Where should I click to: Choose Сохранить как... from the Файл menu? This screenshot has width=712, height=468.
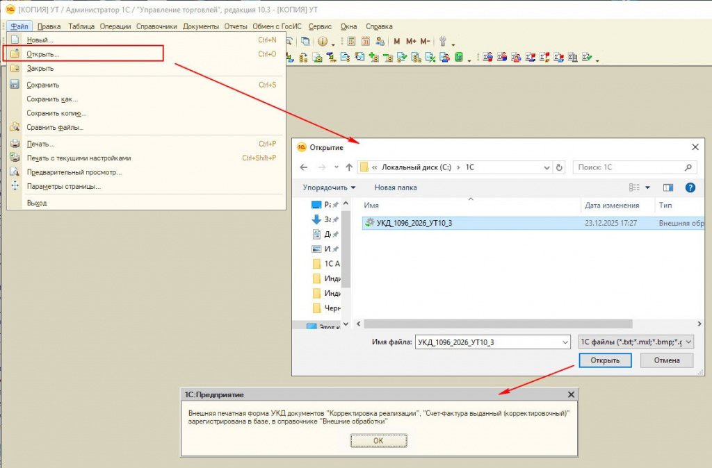tap(52, 99)
